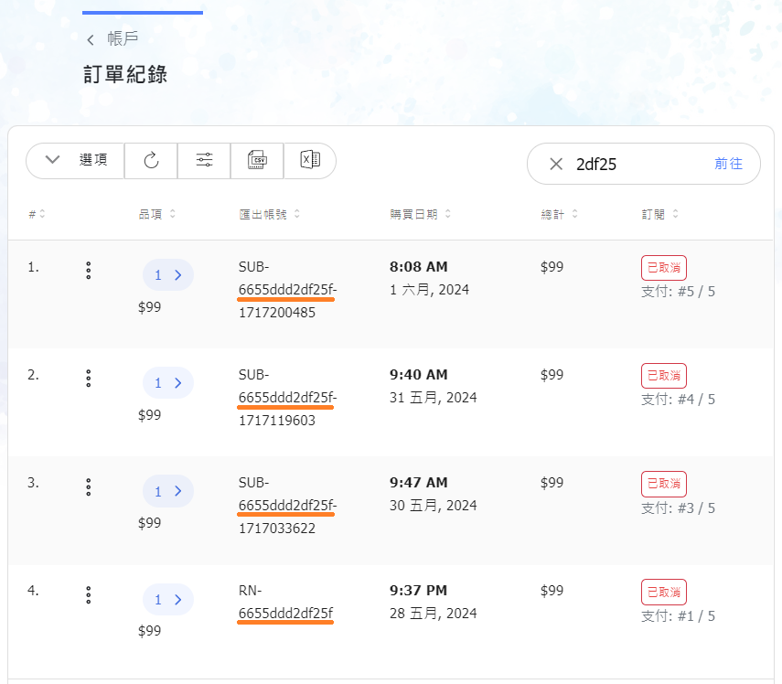The height and width of the screenshot is (684, 782).
Task: Open three-dot menu for order 4
Action: tap(89, 594)
